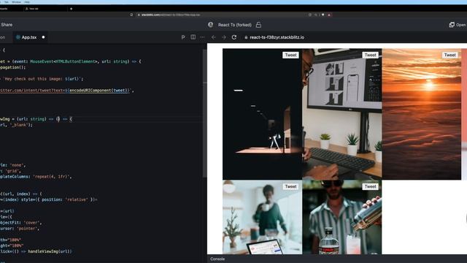Open the editor more options menu
Viewport: 467px width, 263px height.
(203, 37)
